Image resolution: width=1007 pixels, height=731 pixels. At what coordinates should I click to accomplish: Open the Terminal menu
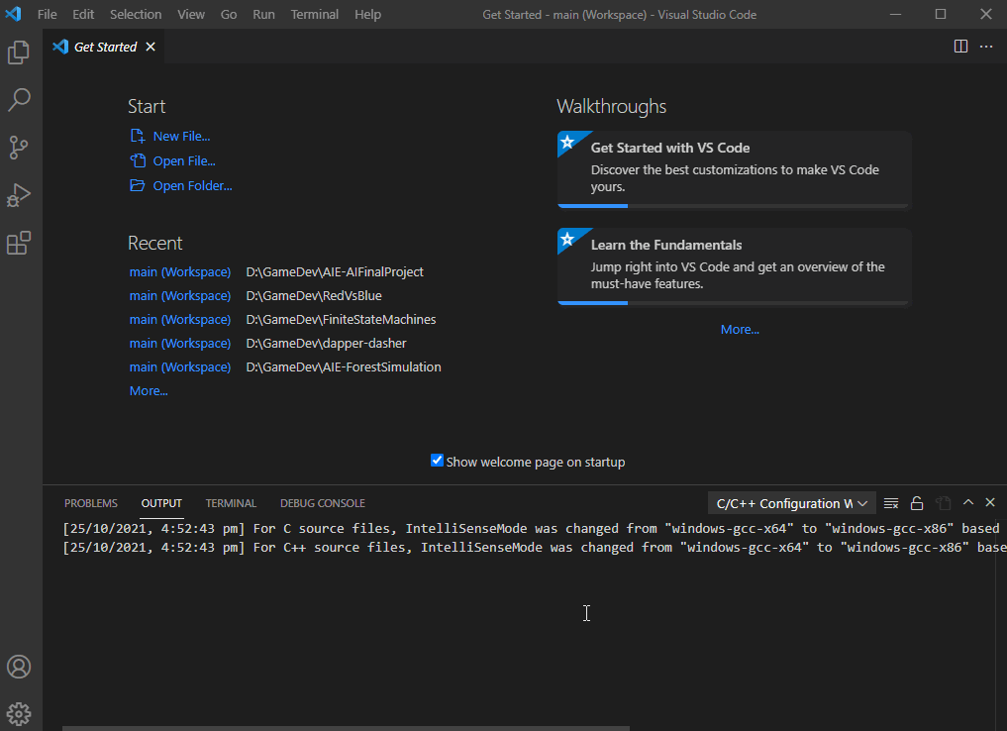[x=314, y=14]
